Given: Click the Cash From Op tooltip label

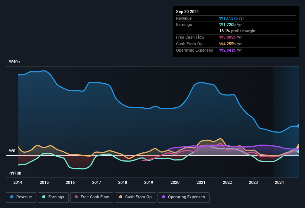Looking at the screenshot, I should tap(189, 44).
